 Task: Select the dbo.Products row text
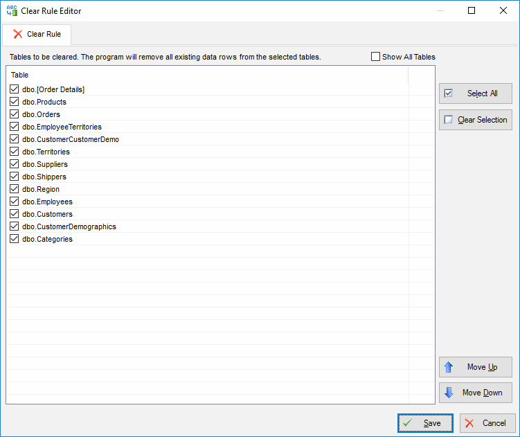click(44, 102)
